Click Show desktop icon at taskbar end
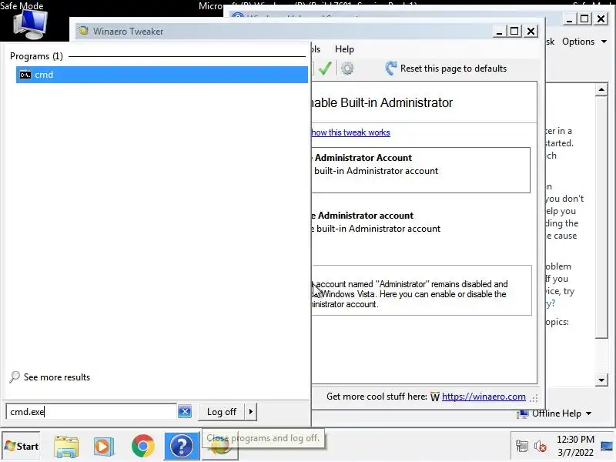This screenshot has height=462, width=616. point(608,447)
